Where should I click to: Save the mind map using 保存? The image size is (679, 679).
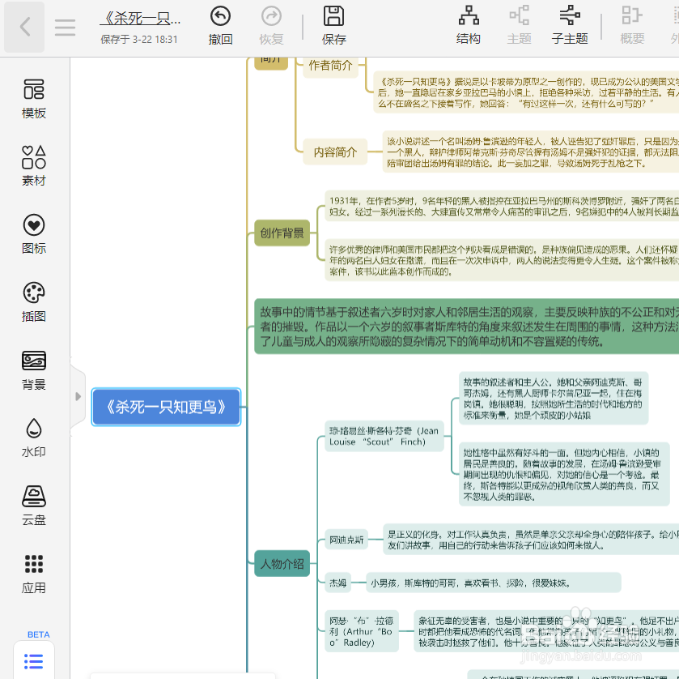click(333, 24)
